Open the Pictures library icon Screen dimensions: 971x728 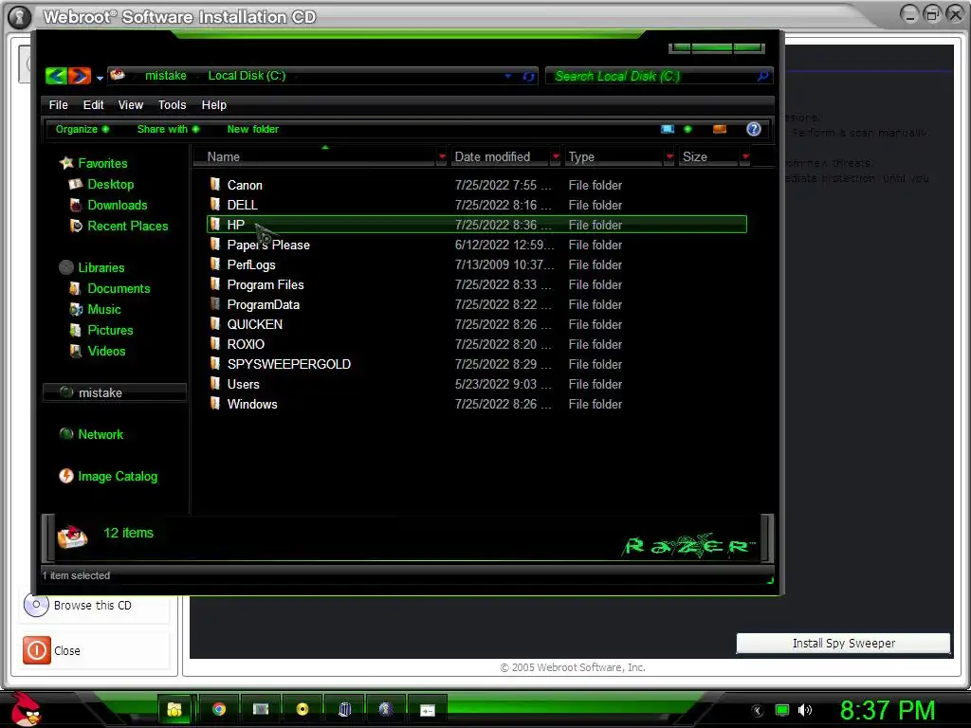(76, 330)
